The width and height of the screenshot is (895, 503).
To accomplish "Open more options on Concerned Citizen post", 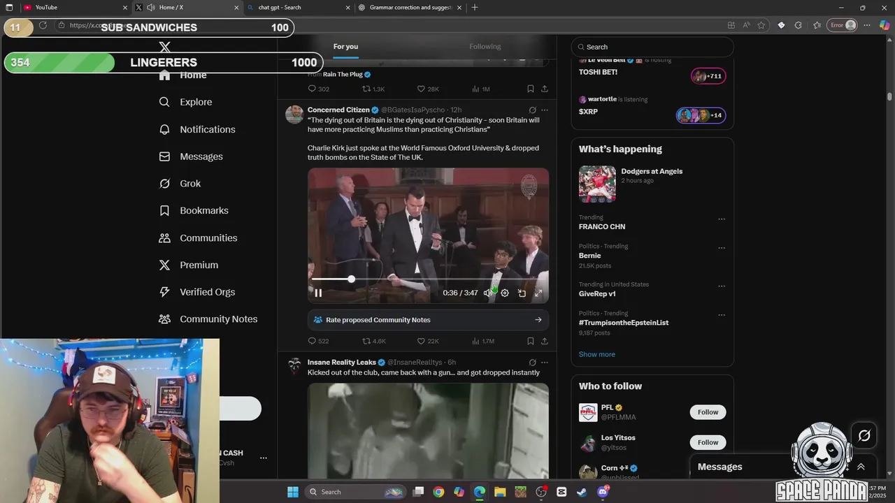I will (545, 110).
